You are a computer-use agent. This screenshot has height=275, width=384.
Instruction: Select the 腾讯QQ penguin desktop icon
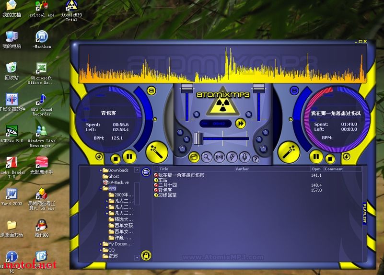pyautogui.click(x=42, y=228)
